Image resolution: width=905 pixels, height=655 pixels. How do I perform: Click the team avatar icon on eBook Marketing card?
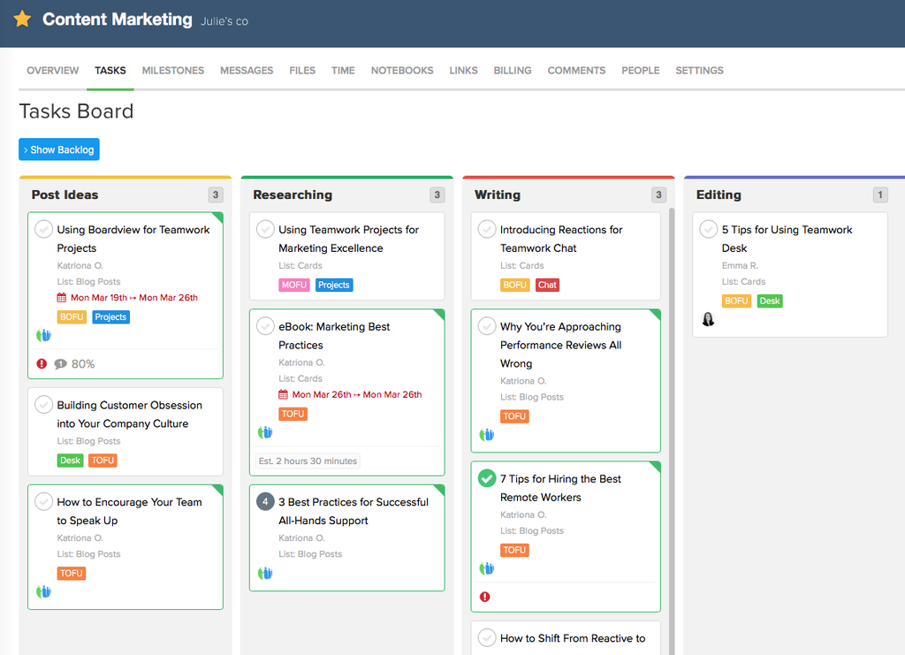(265, 432)
